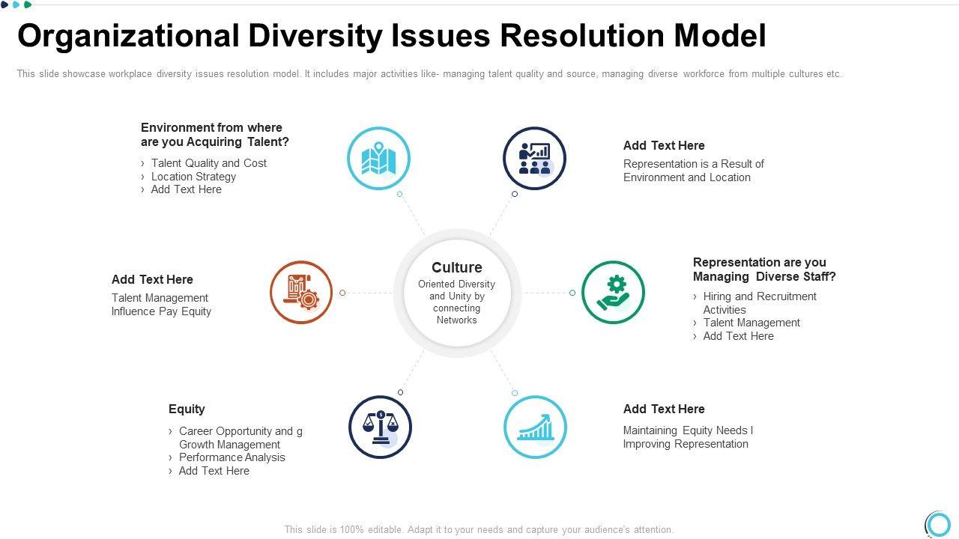Click the map location pin icon
This screenshot has width=959, height=539.
coord(378,159)
